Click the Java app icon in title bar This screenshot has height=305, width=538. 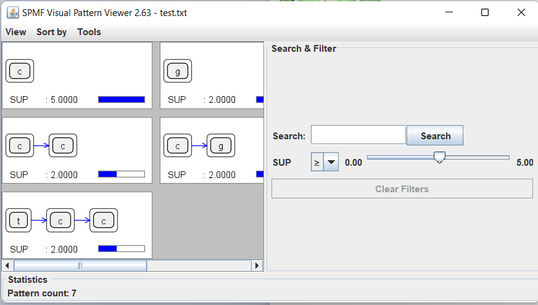[12, 12]
